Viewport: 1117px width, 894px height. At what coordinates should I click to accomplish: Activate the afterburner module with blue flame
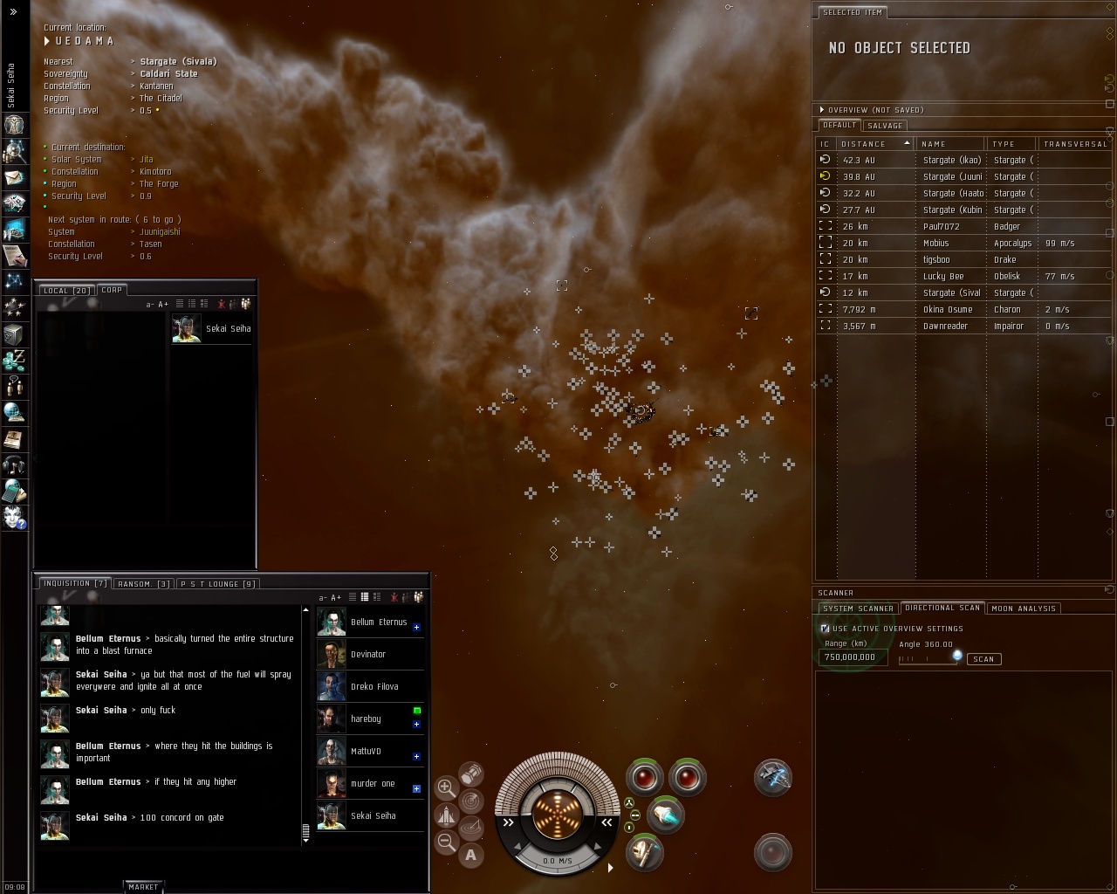(x=666, y=816)
